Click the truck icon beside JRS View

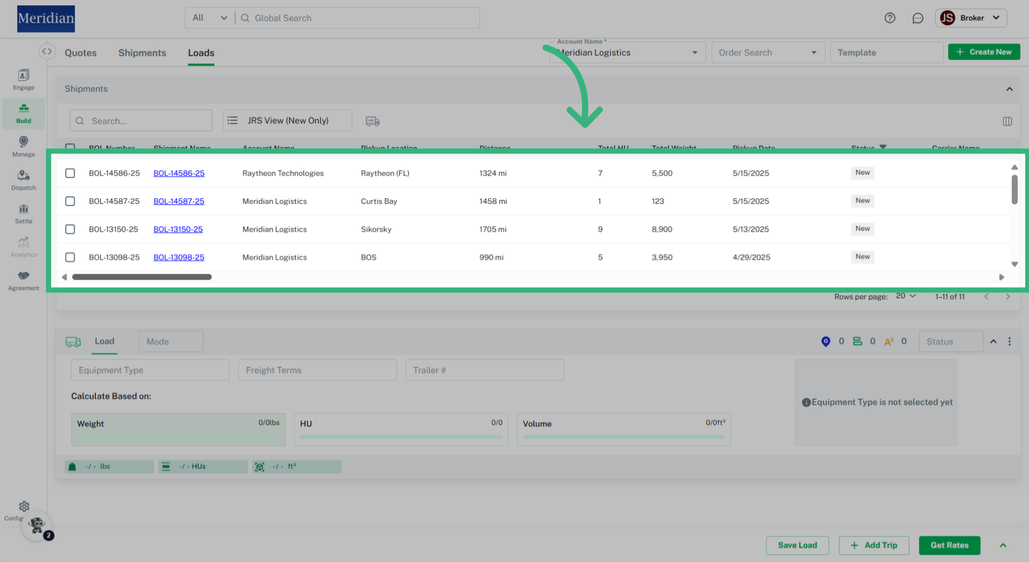point(372,121)
